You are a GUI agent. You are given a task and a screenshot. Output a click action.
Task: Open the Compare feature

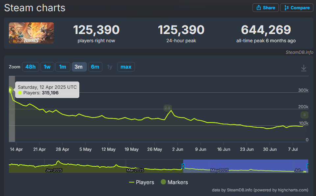click(x=297, y=8)
